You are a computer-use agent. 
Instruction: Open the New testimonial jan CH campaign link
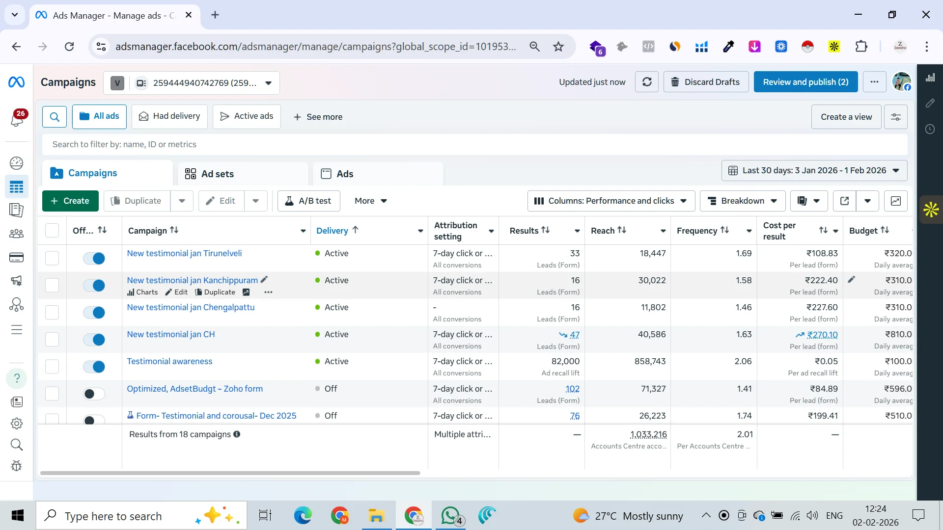(x=170, y=334)
